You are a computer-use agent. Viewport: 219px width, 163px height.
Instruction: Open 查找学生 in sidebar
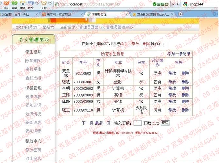click(33, 69)
